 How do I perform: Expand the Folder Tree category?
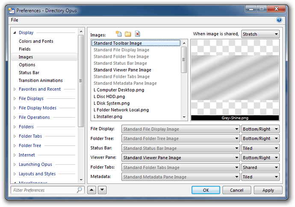click(x=15, y=146)
